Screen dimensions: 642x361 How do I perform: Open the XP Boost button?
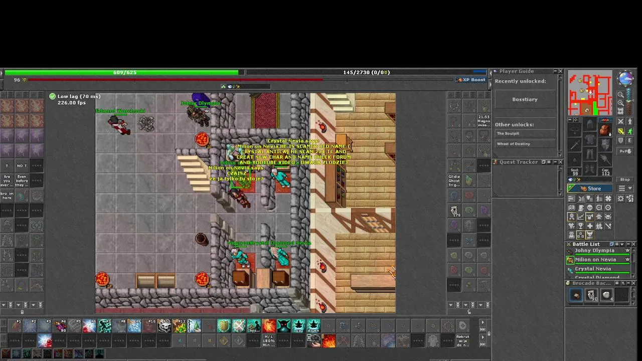click(x=471, y=80)
